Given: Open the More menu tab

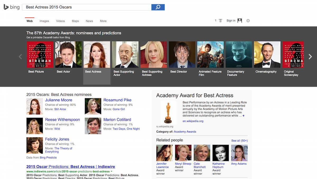Looking at the screenshot, I should click(103, 21).
